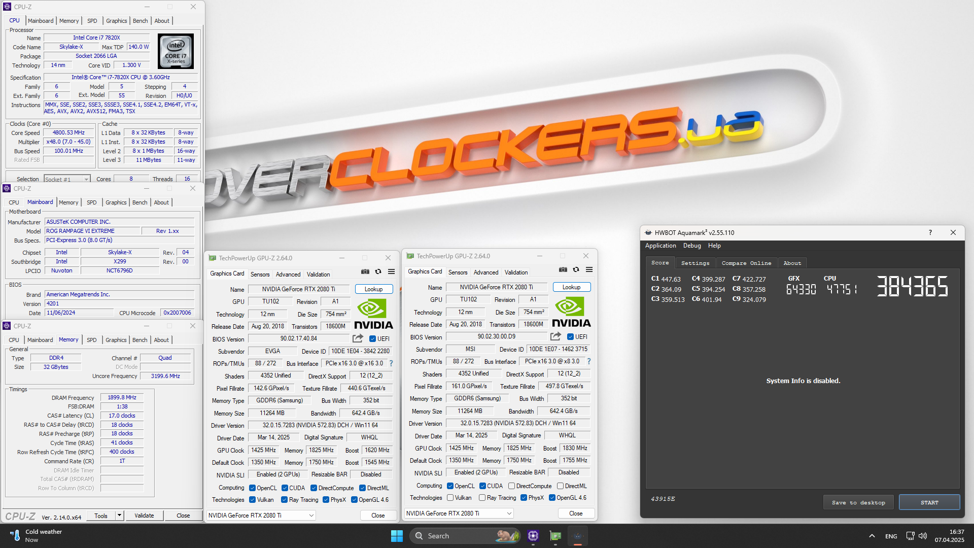The image size is (974, 548).
Task: Click Validate button in CPU-Z
Action: tap(144, 516)
